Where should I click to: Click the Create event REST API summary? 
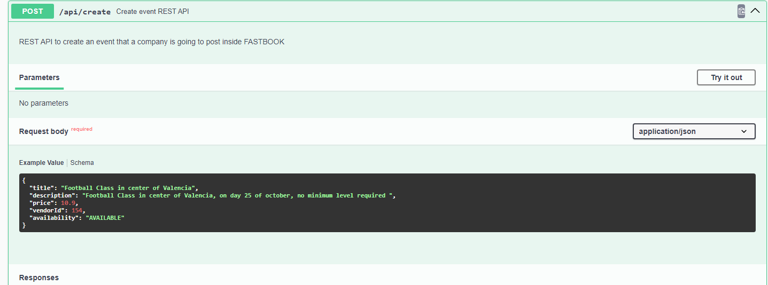pos(153,12)
